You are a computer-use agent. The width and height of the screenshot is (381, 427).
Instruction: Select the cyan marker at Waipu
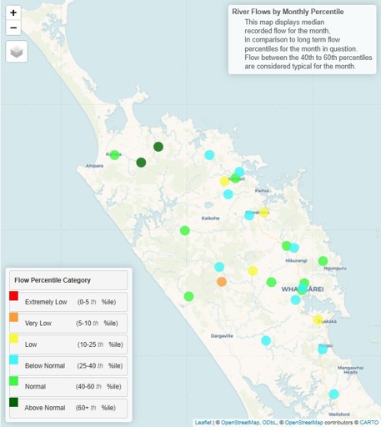tap(323, 349)
